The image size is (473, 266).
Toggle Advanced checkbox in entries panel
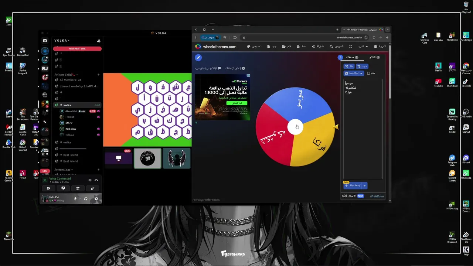click(368, 73)
